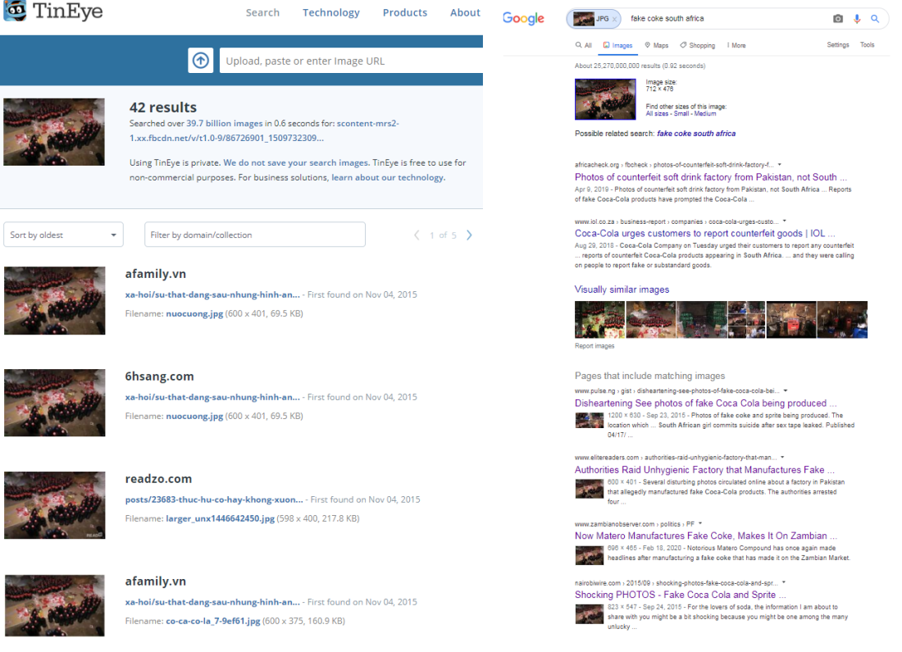Click thumbnail beside Zambian Observer result
The width and height of the screenshot is (902, 652).
(x=589, y=554)
